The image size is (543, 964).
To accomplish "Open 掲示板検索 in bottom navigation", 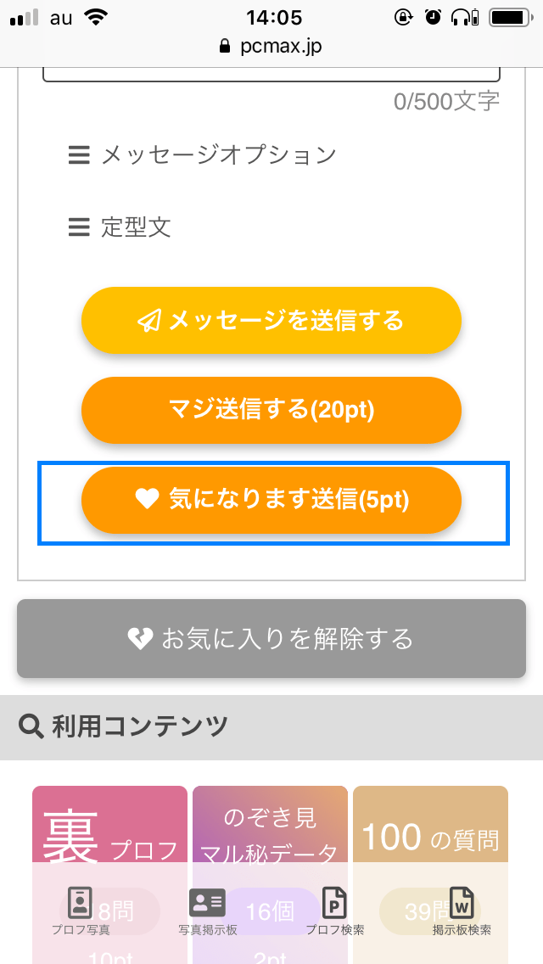I will click(x=462, y=903).
